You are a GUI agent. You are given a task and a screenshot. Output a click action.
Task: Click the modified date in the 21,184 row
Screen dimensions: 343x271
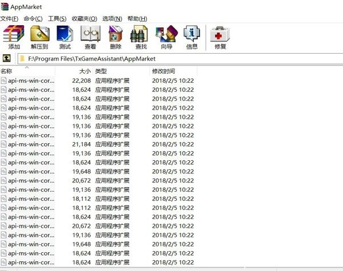click(173, 144)
